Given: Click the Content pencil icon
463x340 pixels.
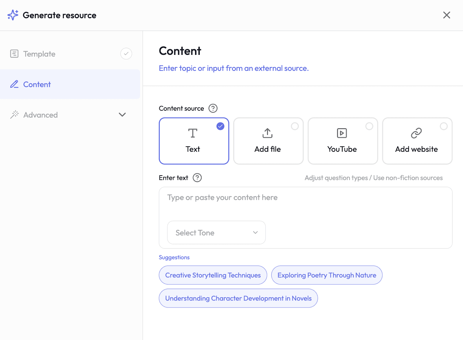Looking at the screenshot, I should point(14,84).
